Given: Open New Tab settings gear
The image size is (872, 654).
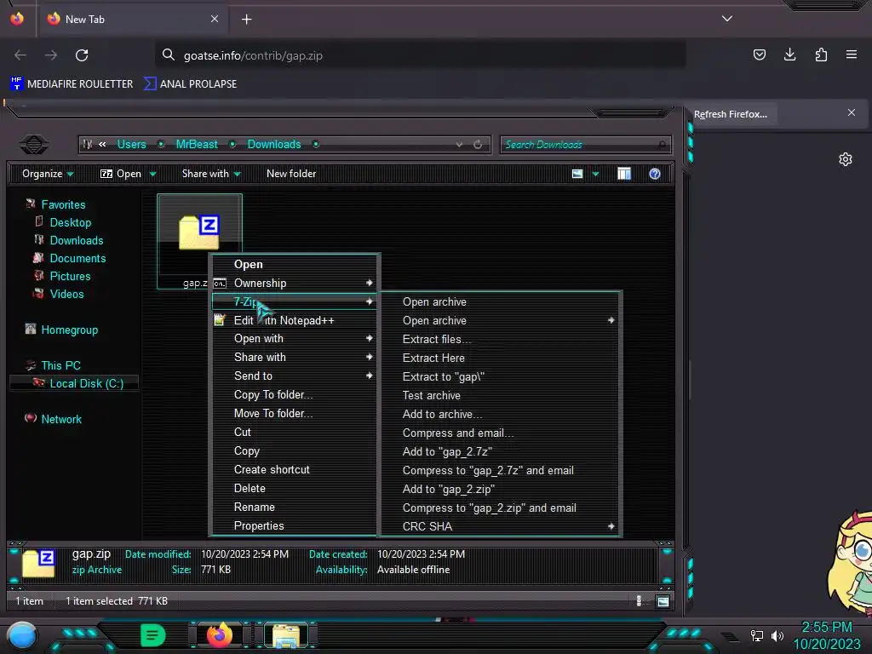Looking at the screenshot, I should tap(846, 159).
